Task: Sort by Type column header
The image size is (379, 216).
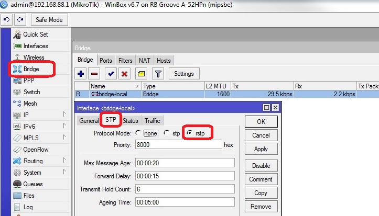Action: point(173,86)
